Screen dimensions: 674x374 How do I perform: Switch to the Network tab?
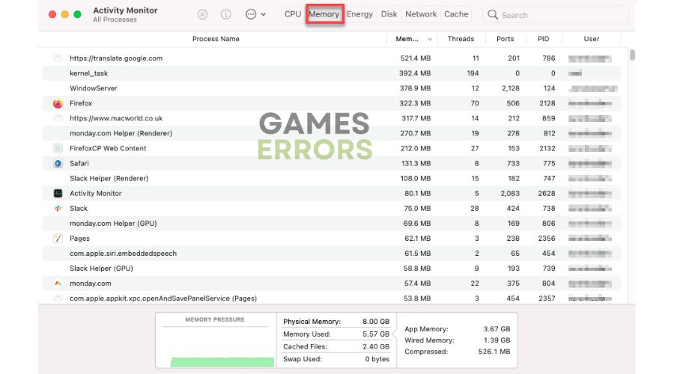[421, 14]
